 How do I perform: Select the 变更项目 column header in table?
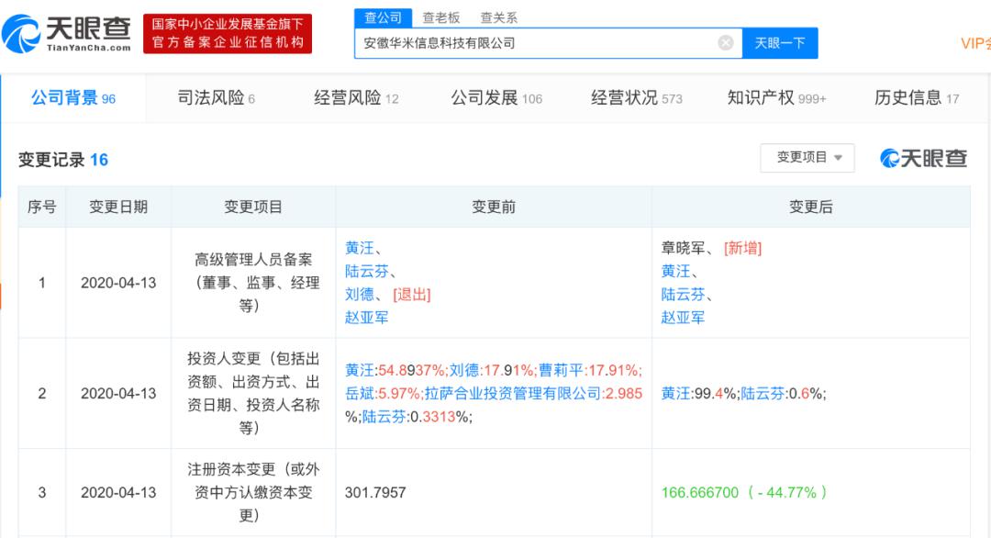coord(253,207)
